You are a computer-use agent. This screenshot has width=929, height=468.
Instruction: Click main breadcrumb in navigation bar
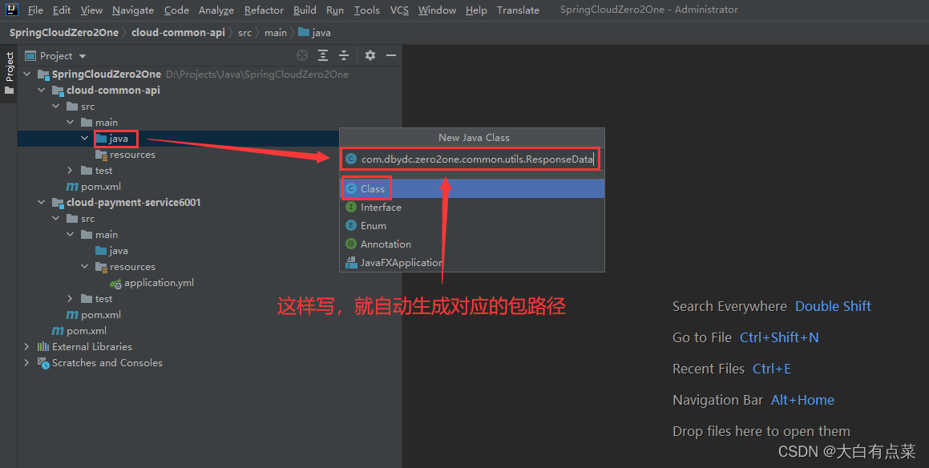pos(276,33)
